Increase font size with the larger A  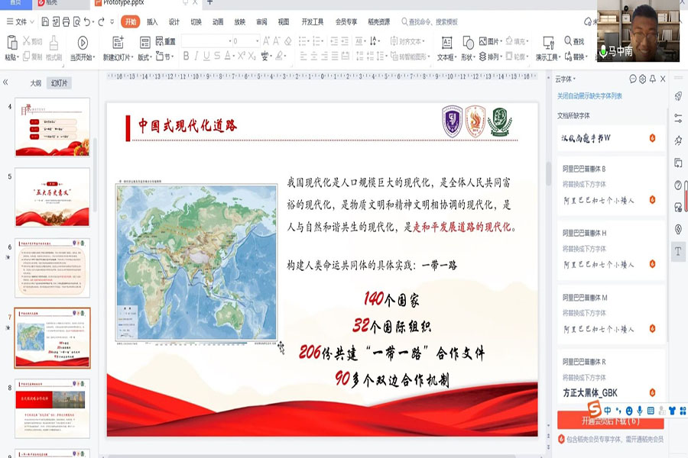point(266,41)
